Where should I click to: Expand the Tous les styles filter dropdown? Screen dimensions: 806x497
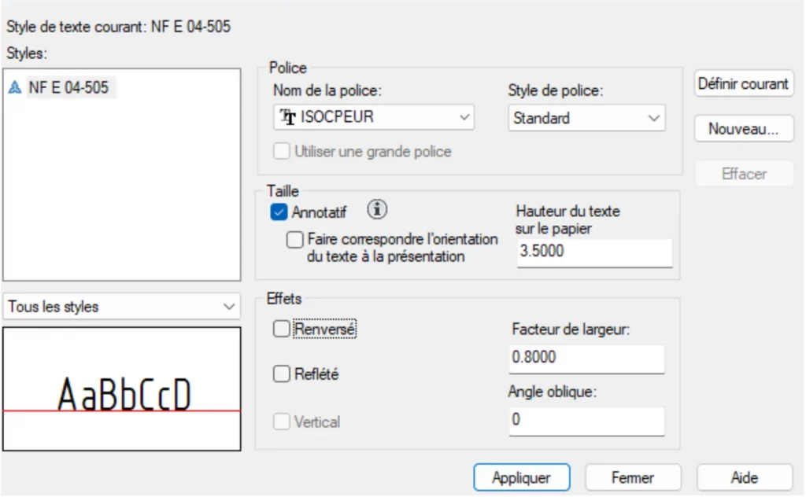coord(121,306)
